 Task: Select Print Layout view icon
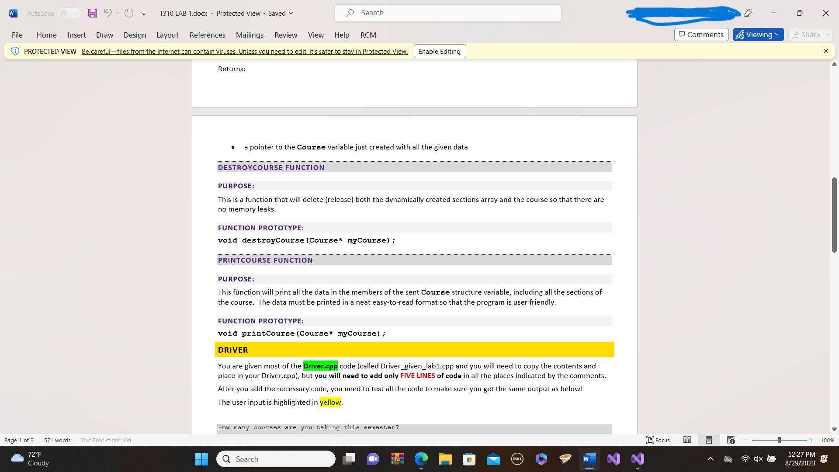709,440
